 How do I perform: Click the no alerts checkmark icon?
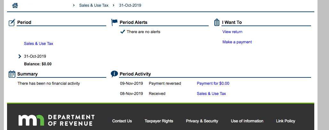point(123,32)
